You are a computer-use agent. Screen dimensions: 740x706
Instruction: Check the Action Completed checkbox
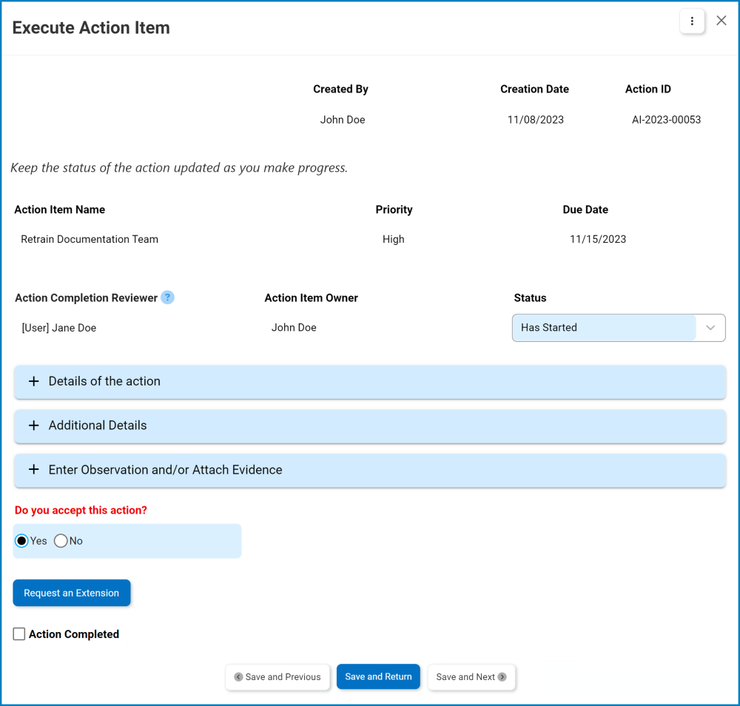coord(19,634)
